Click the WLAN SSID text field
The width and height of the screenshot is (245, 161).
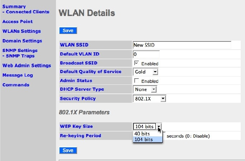182,45
